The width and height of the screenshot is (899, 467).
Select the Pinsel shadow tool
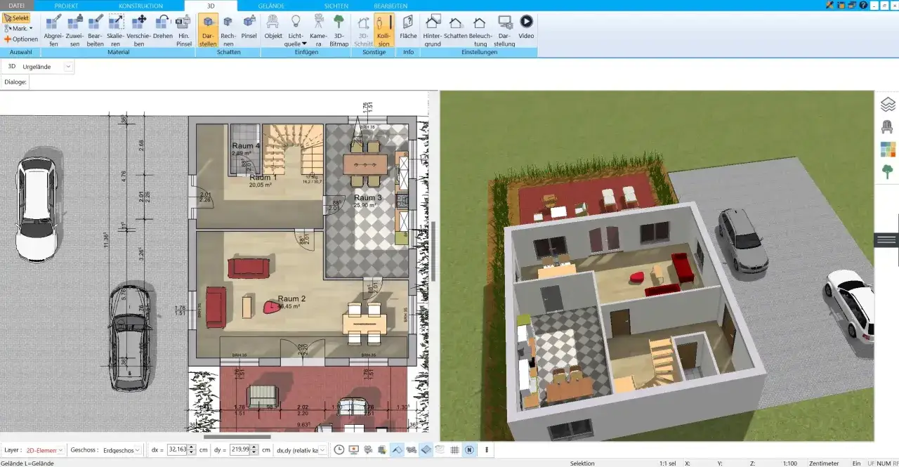[249, 27]
